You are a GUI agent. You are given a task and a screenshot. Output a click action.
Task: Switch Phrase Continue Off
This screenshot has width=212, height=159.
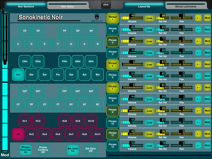[43, 150]
